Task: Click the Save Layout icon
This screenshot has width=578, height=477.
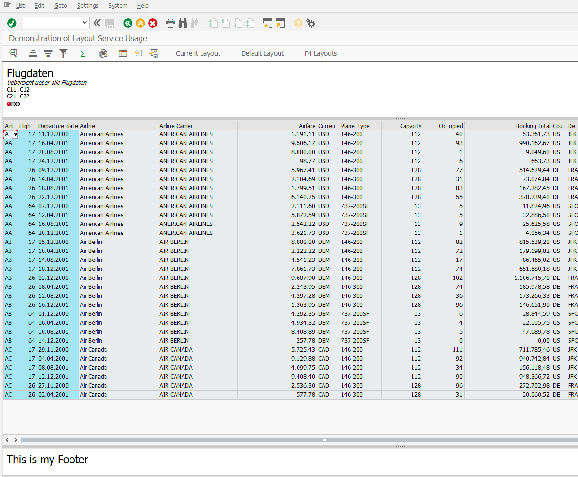Action: (153, 53)
